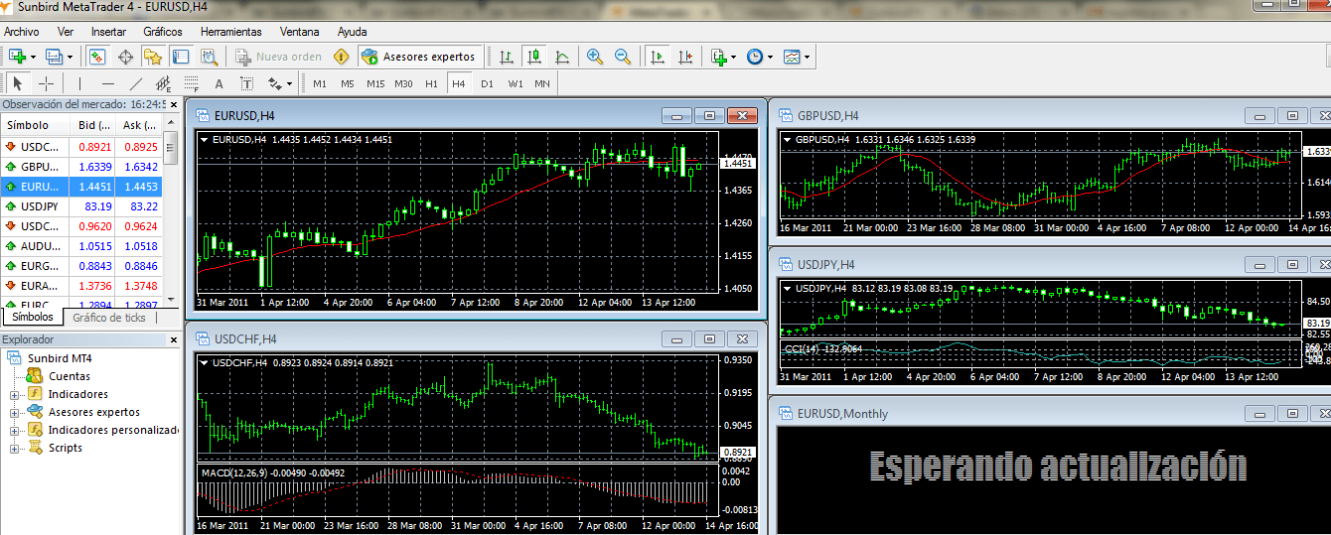Select USDJPY row in market watch
The image size is (1331, 535).
(x=40, y=206)
